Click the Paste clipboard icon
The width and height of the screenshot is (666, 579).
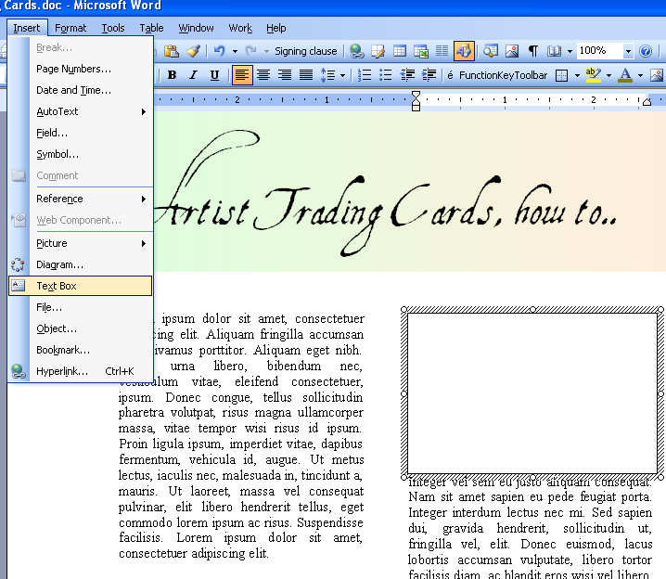[172, 51]
